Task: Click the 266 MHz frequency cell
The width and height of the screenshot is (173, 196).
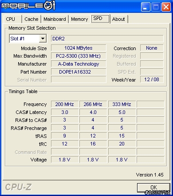Action: coord(93,104)
